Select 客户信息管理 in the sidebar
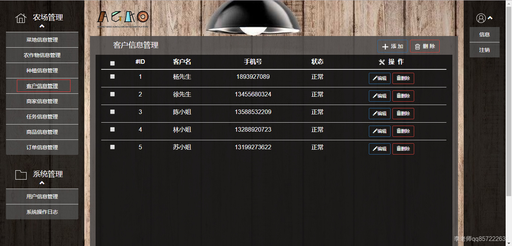512x246 pixels. pyautogui.click(x=42, y=86)
